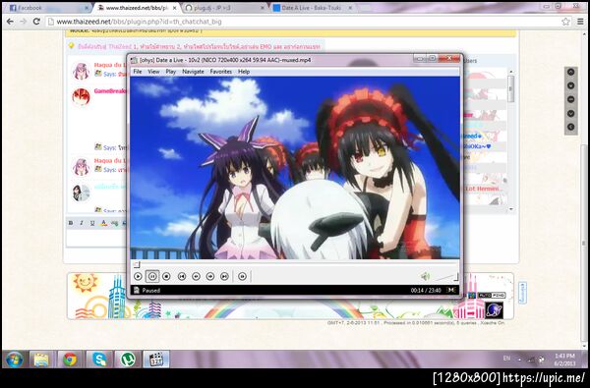Viewport: 590px width, 388px height.
Task: Open Skype from the taskbar
Action: (99, 360)
